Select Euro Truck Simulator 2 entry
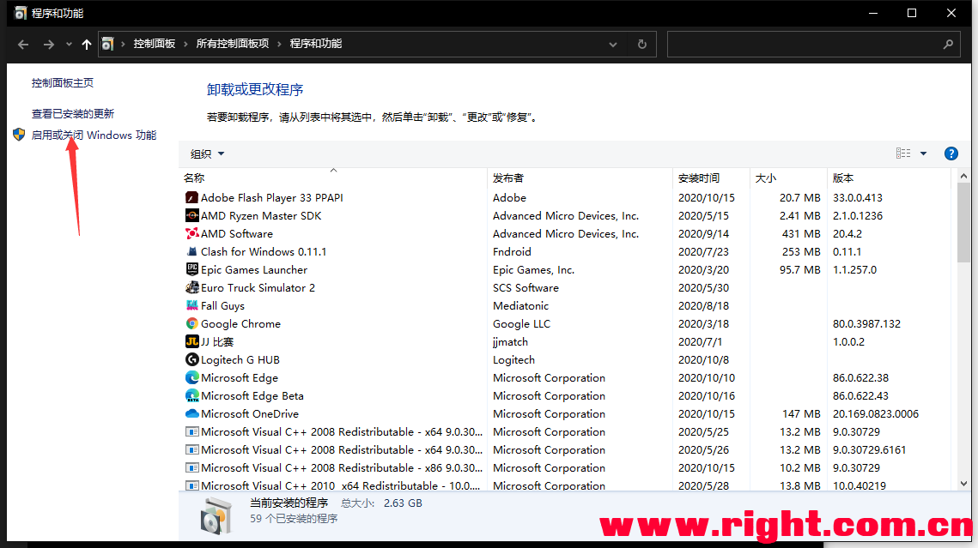This screenshot has width=978, height=548. coord(567,287)
